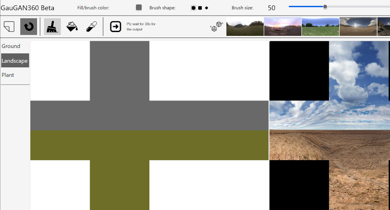Screen dimensions: 390x210
Task: Pick the green grass field style thumbnail
Action: click(321, 26)
